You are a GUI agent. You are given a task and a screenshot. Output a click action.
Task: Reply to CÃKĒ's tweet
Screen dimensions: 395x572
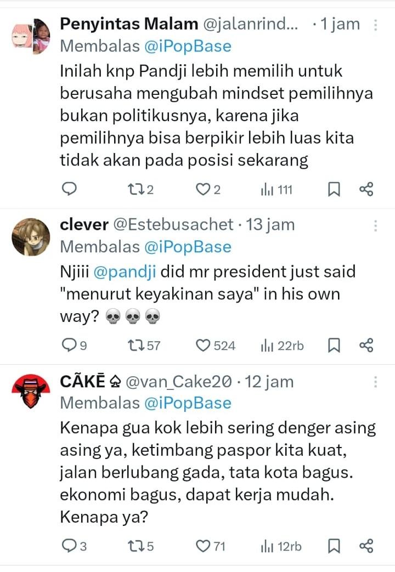69,546
